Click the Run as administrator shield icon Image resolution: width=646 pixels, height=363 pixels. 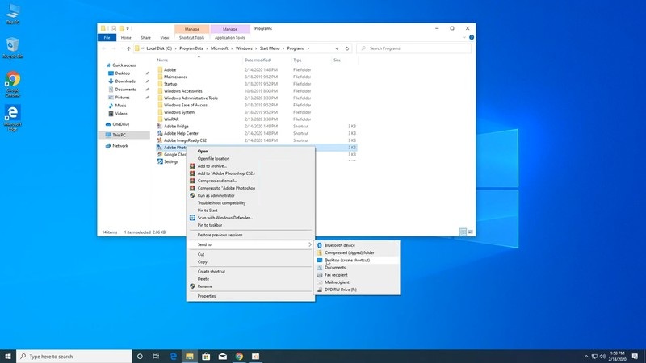pyautogui.click(x=192, y=195)
